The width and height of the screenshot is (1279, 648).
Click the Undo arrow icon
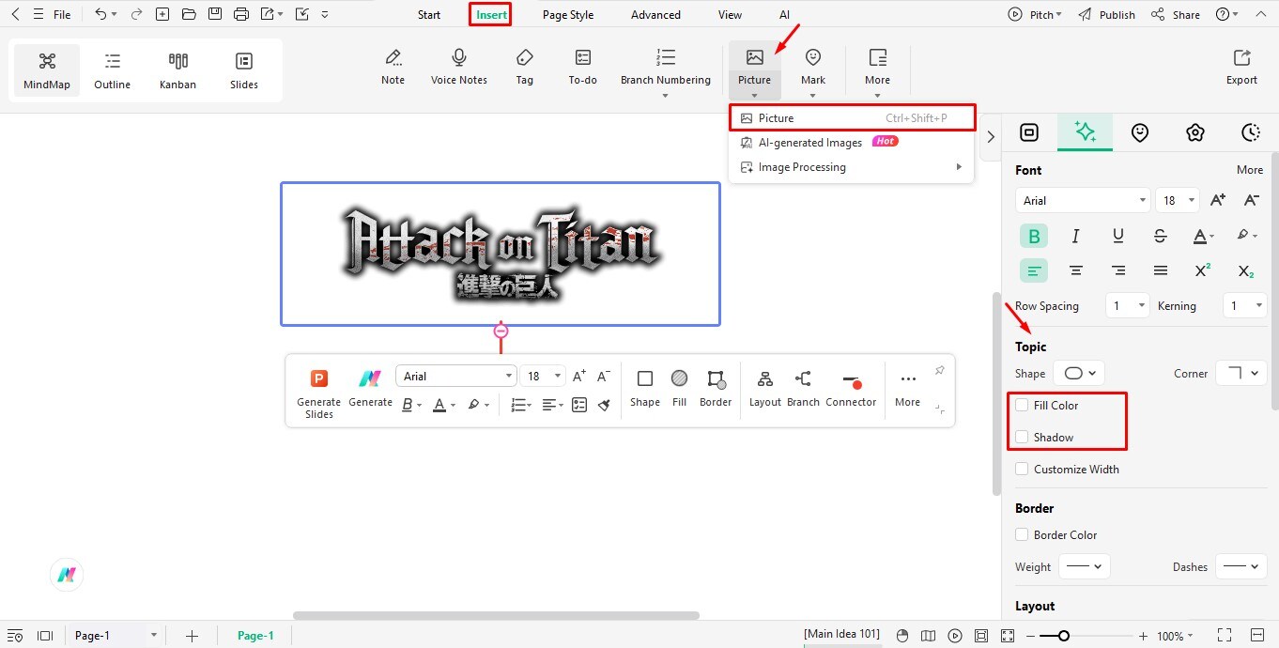click(x=101, y=14)
